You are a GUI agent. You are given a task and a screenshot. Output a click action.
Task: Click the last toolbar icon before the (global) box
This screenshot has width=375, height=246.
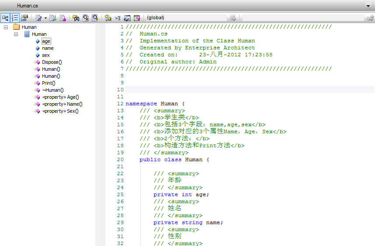click(x=137, y=18)
